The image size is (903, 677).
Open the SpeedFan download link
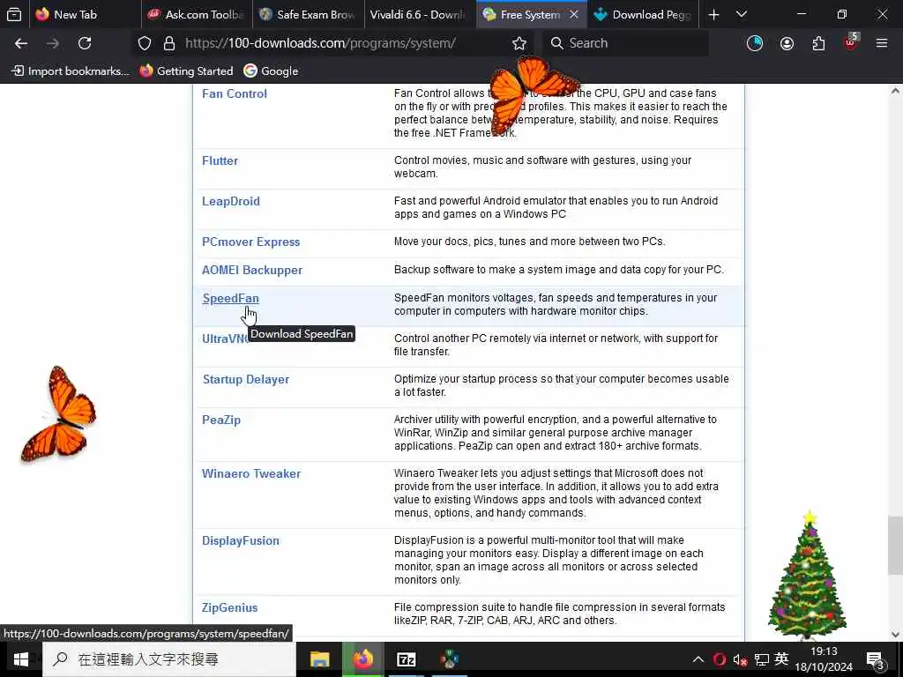click(230, 298)
